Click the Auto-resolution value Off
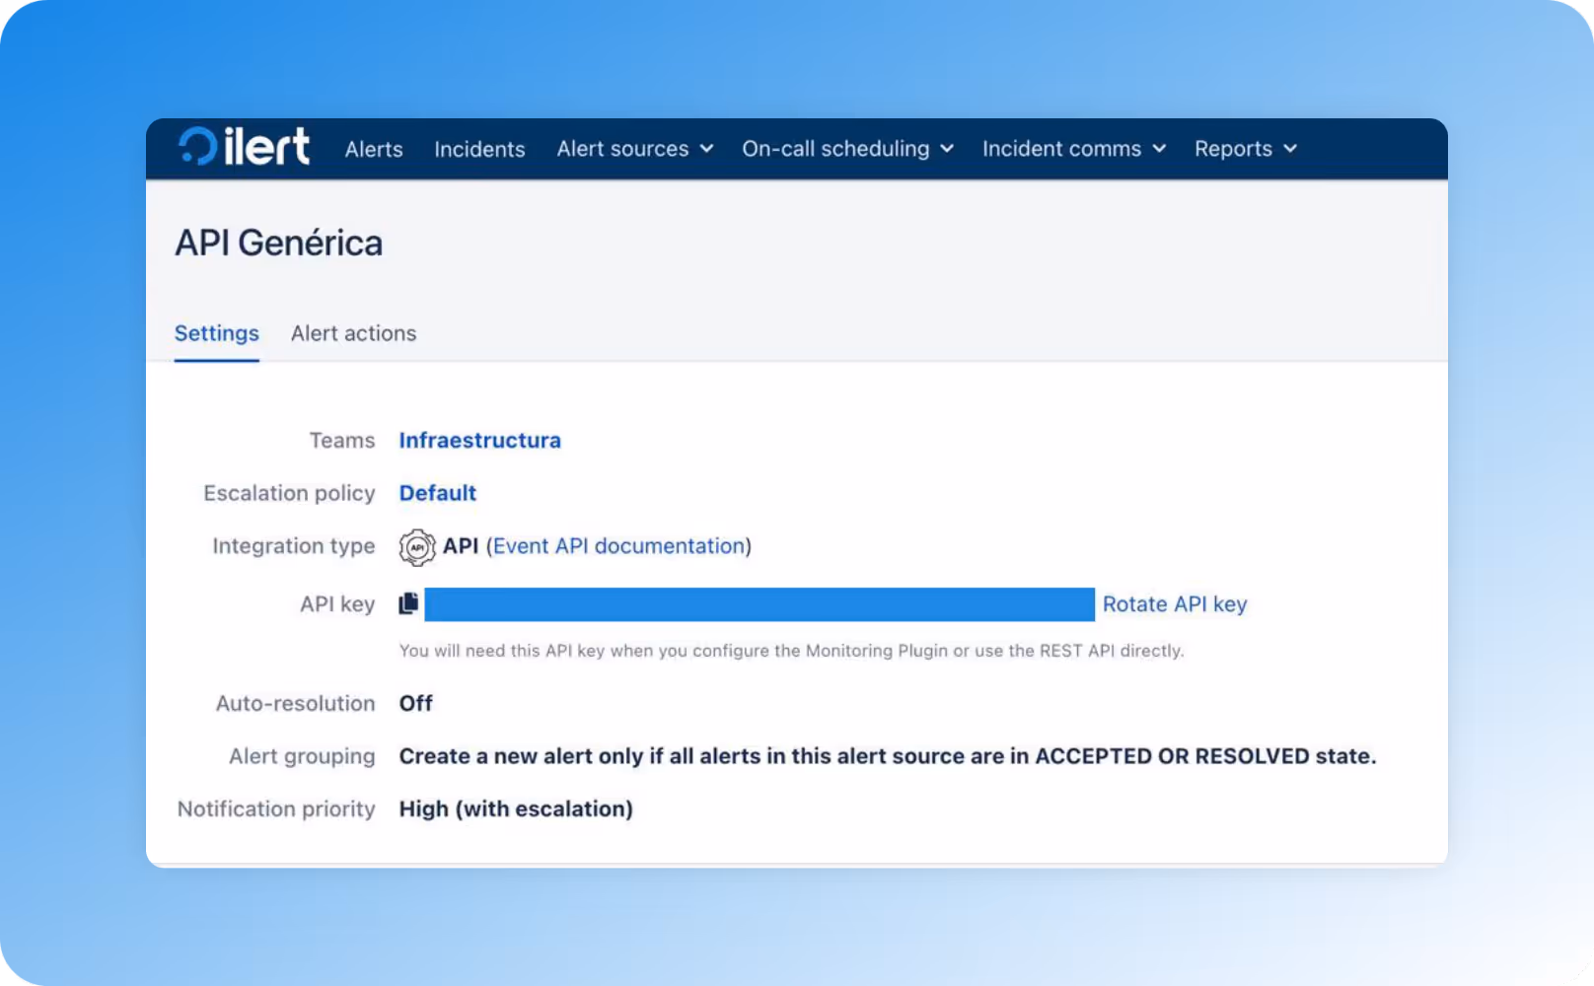1594x986 pixels. pyautogui.click(x=415, y=703)
